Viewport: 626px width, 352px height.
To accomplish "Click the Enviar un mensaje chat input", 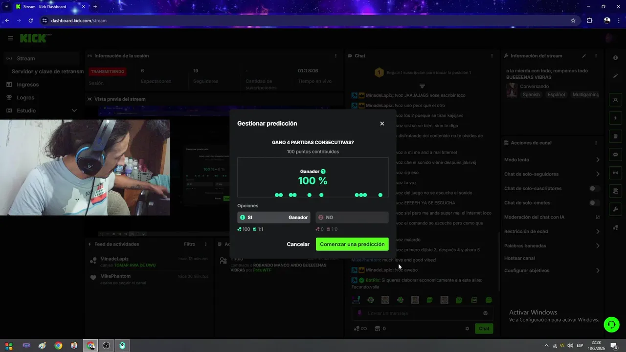I will click(422, 313).
